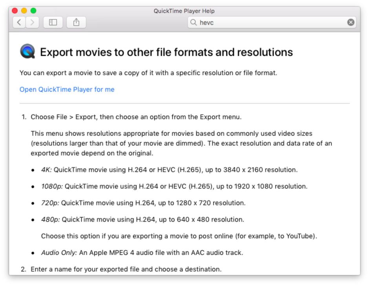This screenshot has width=369, height=286.
Task: Click the "QuickTime Player Help" window title
Action: point(184,11)
